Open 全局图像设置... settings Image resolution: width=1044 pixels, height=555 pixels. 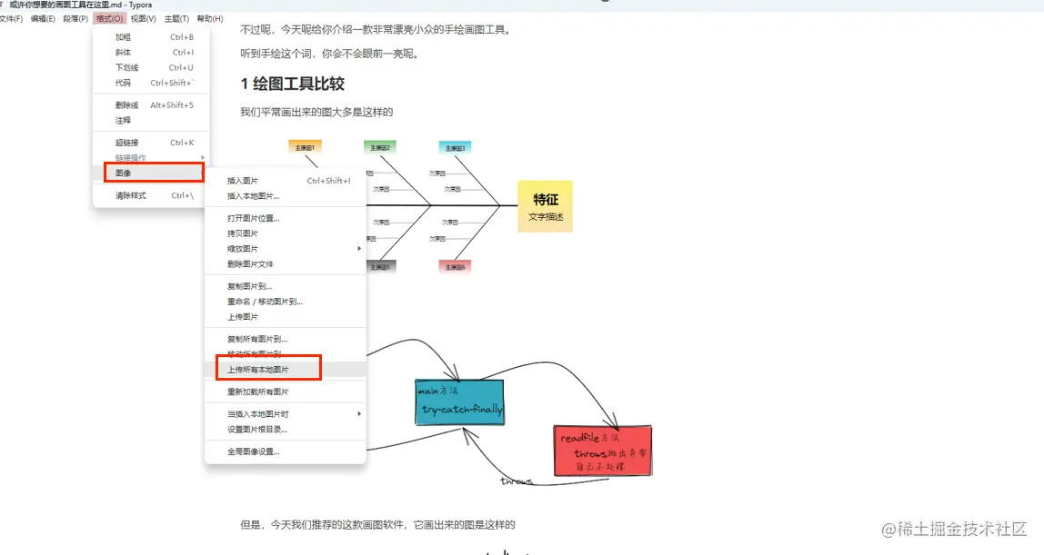click(286, 452)
